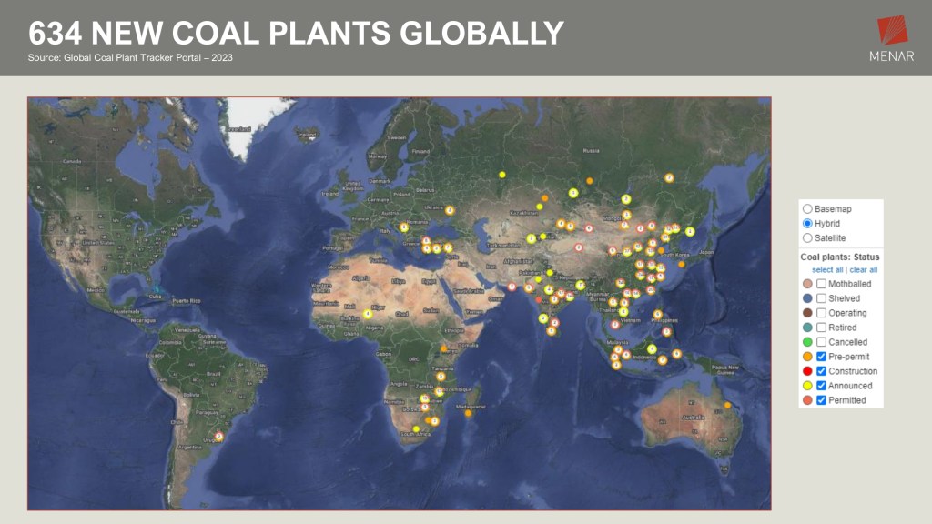Image resolution: width=932 pixels, height=524 pixels.
Task: Click the MENAR logo in the header
Action: click(x=893, y=37)
